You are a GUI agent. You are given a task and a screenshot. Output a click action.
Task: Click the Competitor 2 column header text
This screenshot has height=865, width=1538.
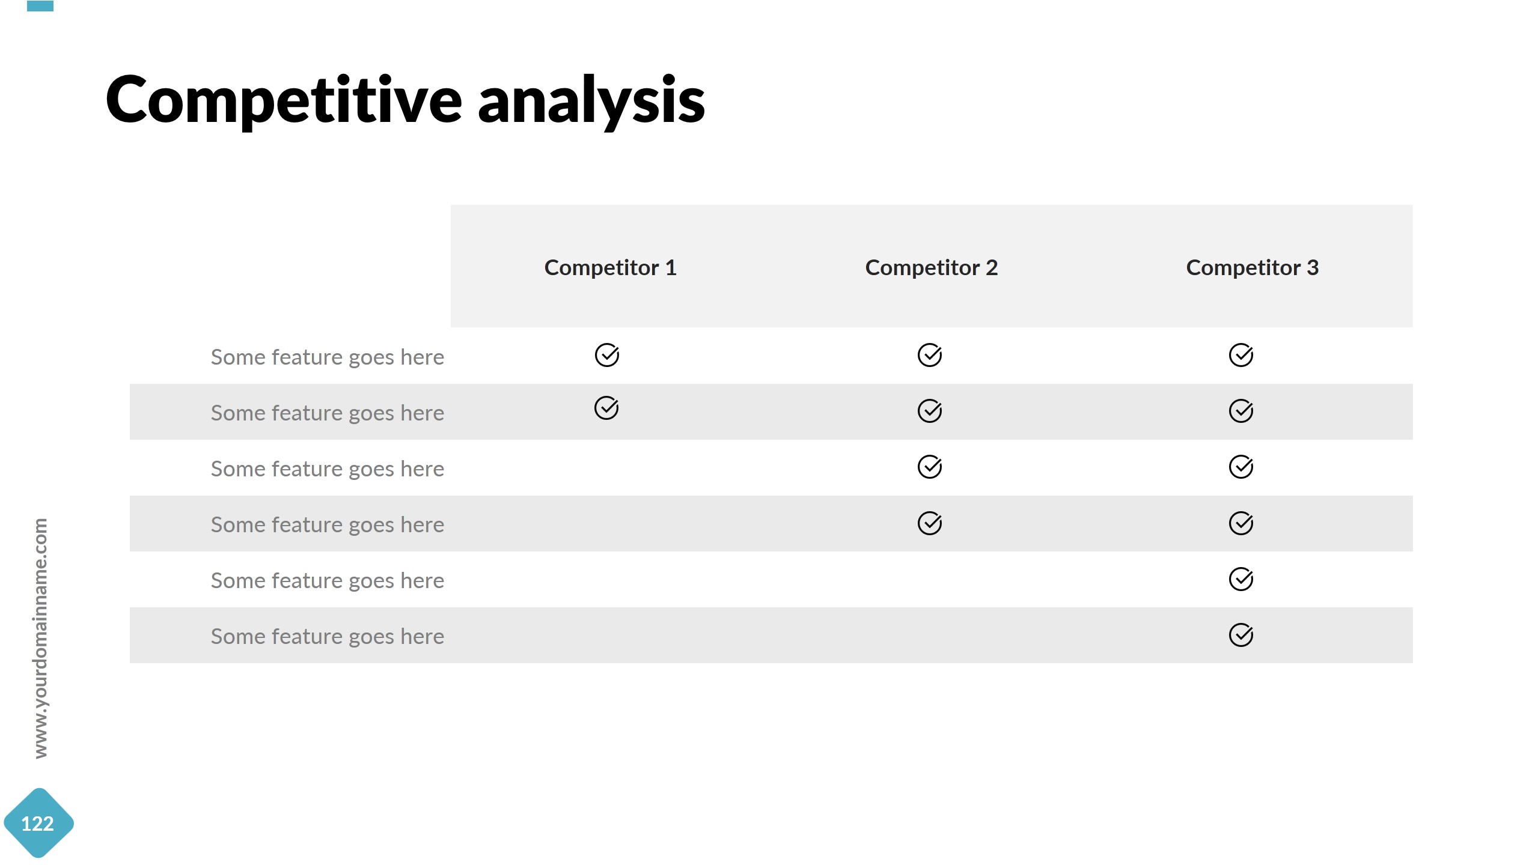pos(931,267)
